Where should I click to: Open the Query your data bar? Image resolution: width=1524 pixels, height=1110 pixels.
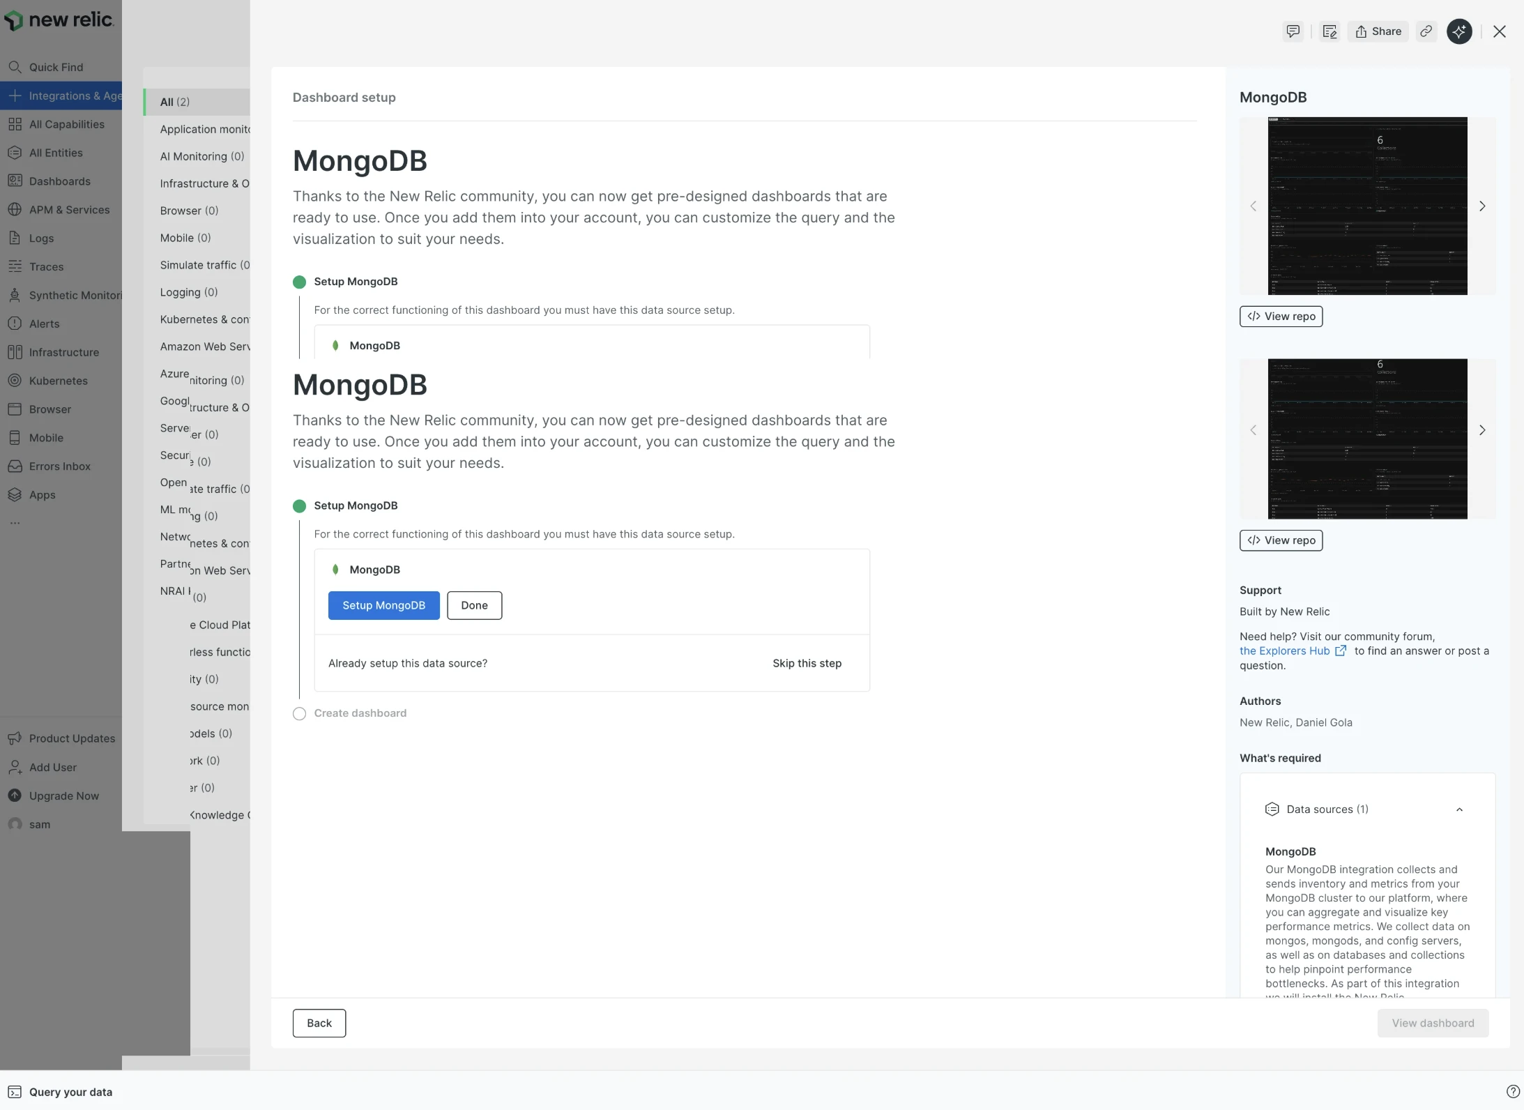click(x=60, y=1092)
